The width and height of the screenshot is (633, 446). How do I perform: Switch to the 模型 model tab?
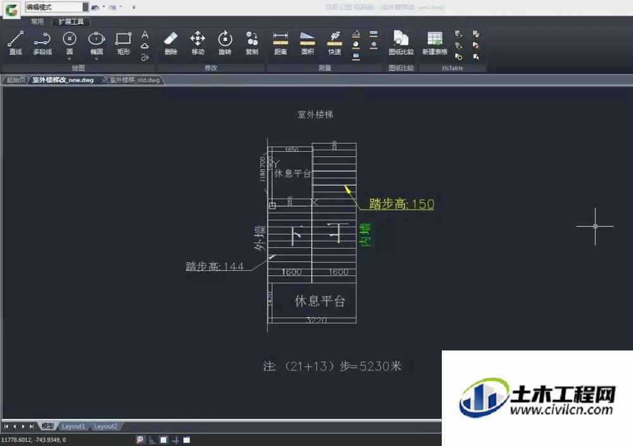click(47, 426)
